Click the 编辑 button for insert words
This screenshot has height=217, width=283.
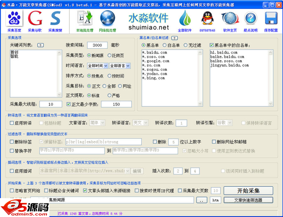click(137, 171)
